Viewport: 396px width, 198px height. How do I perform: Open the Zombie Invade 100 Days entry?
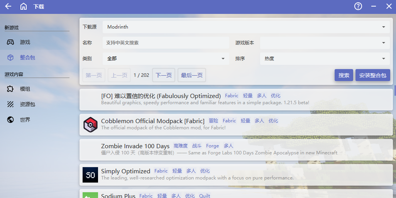(x=135, y=146)
